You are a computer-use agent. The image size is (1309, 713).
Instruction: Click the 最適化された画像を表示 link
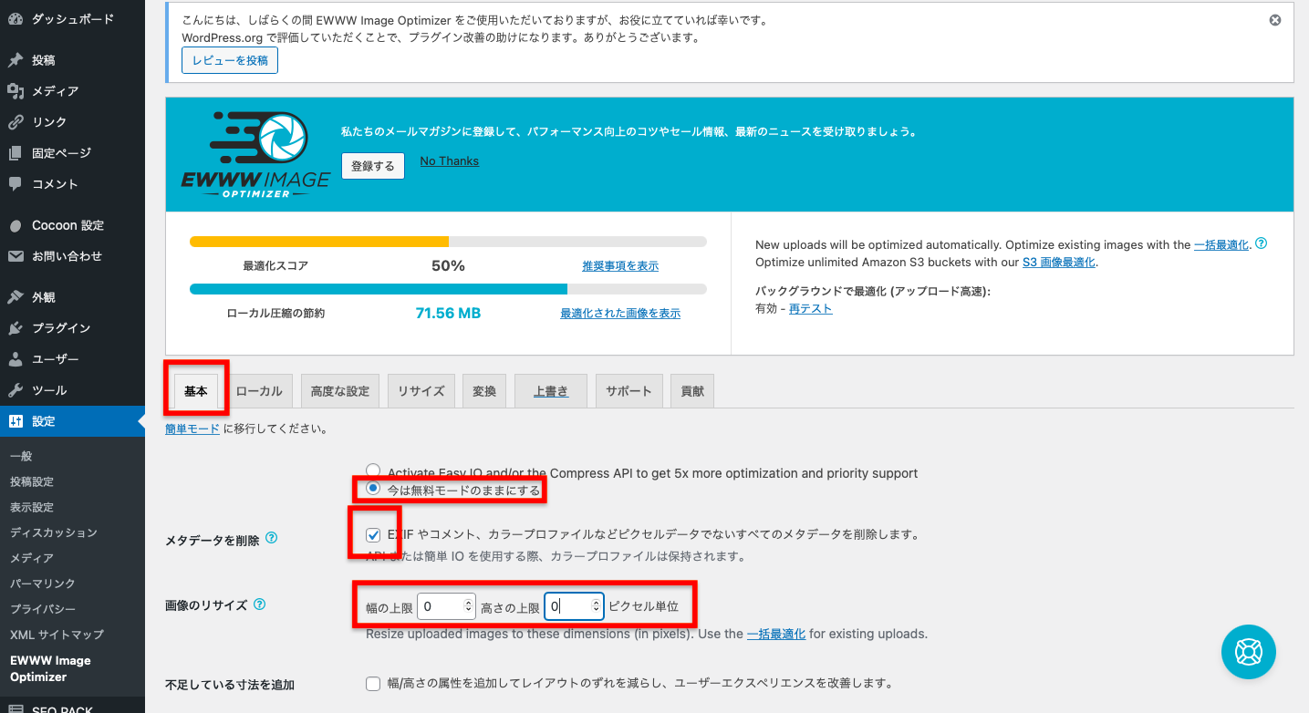[x=620, y=314]
